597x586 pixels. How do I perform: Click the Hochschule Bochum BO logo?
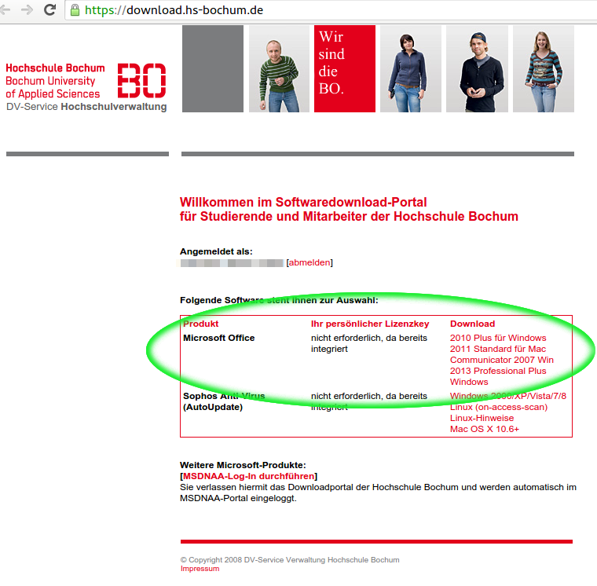141,80
